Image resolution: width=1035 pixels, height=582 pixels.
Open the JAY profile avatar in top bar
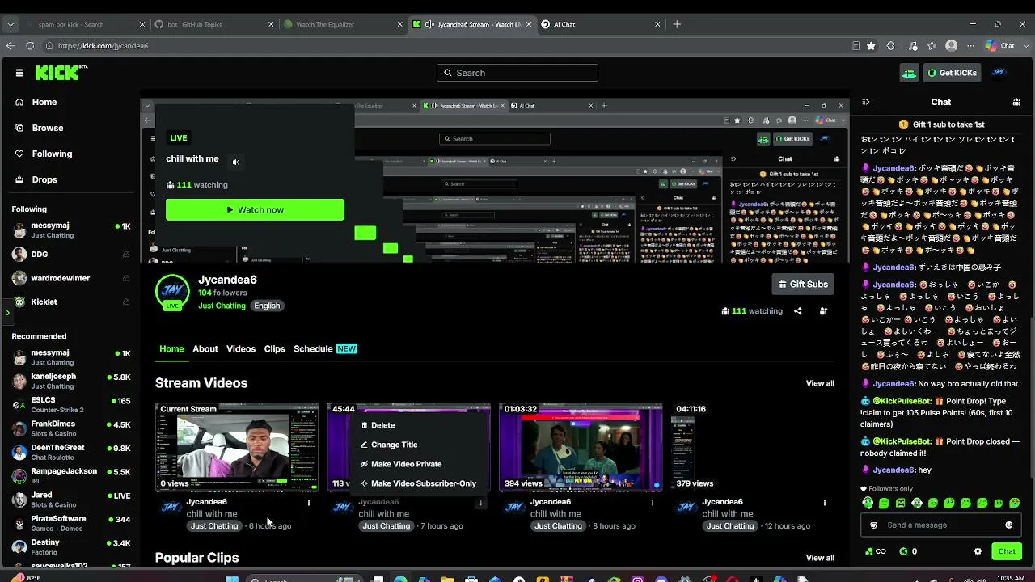[999, 73]
